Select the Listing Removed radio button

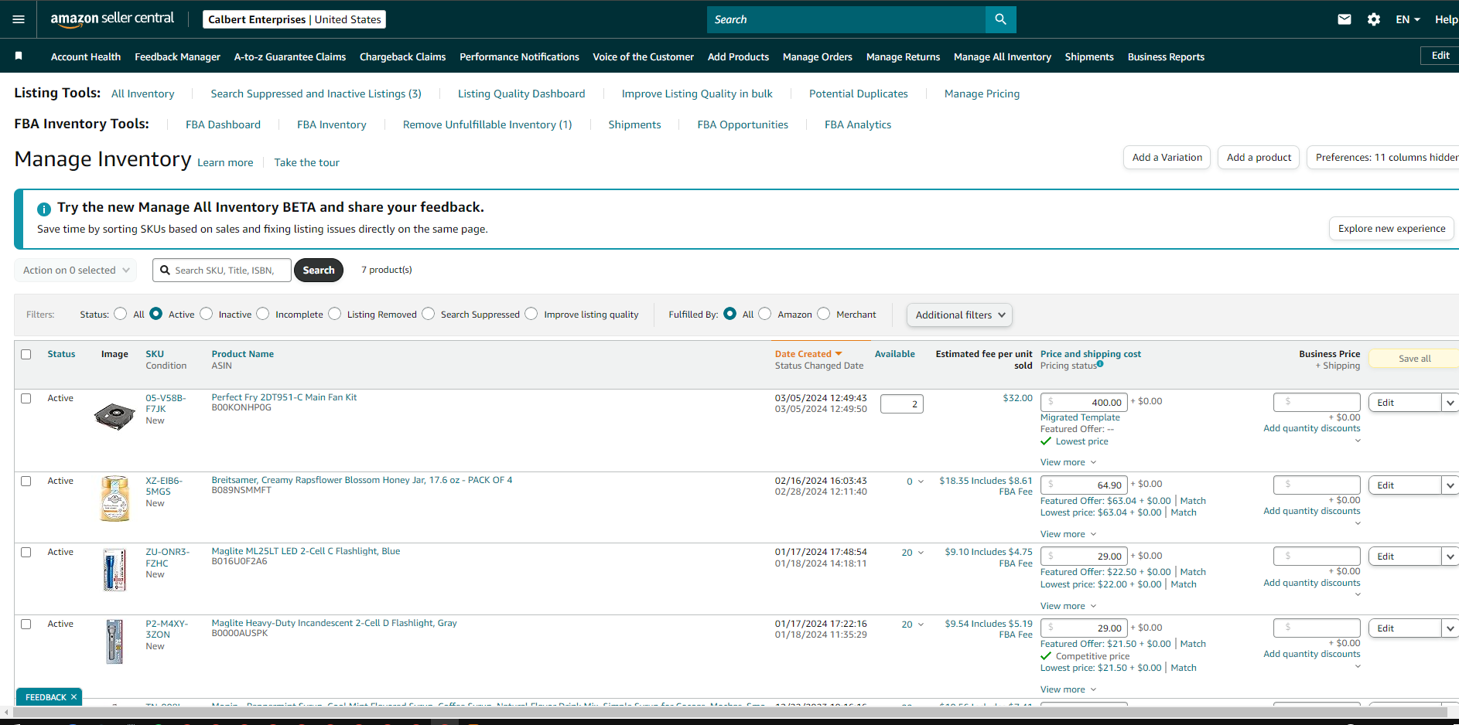[x=335, y=314]
